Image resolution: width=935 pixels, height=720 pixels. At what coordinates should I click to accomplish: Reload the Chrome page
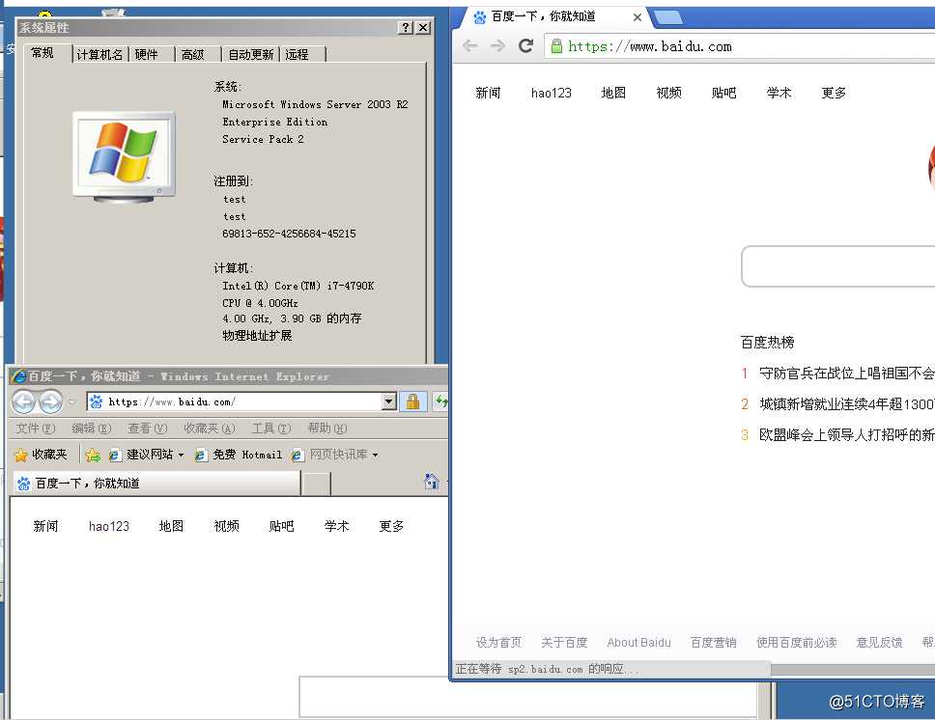coord(525,46)
